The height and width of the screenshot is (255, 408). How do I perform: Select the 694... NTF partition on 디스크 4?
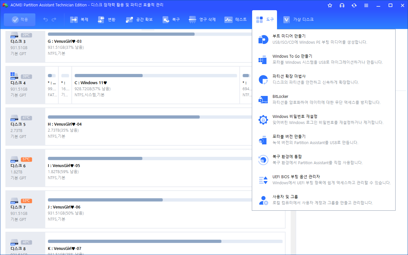click(x=246, y=85)
